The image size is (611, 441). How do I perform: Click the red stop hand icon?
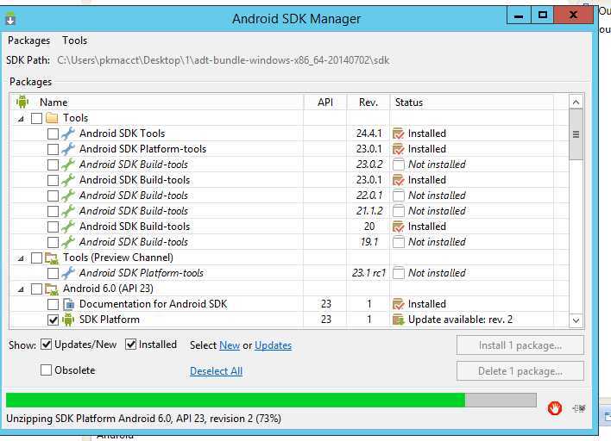click(555, 408)
